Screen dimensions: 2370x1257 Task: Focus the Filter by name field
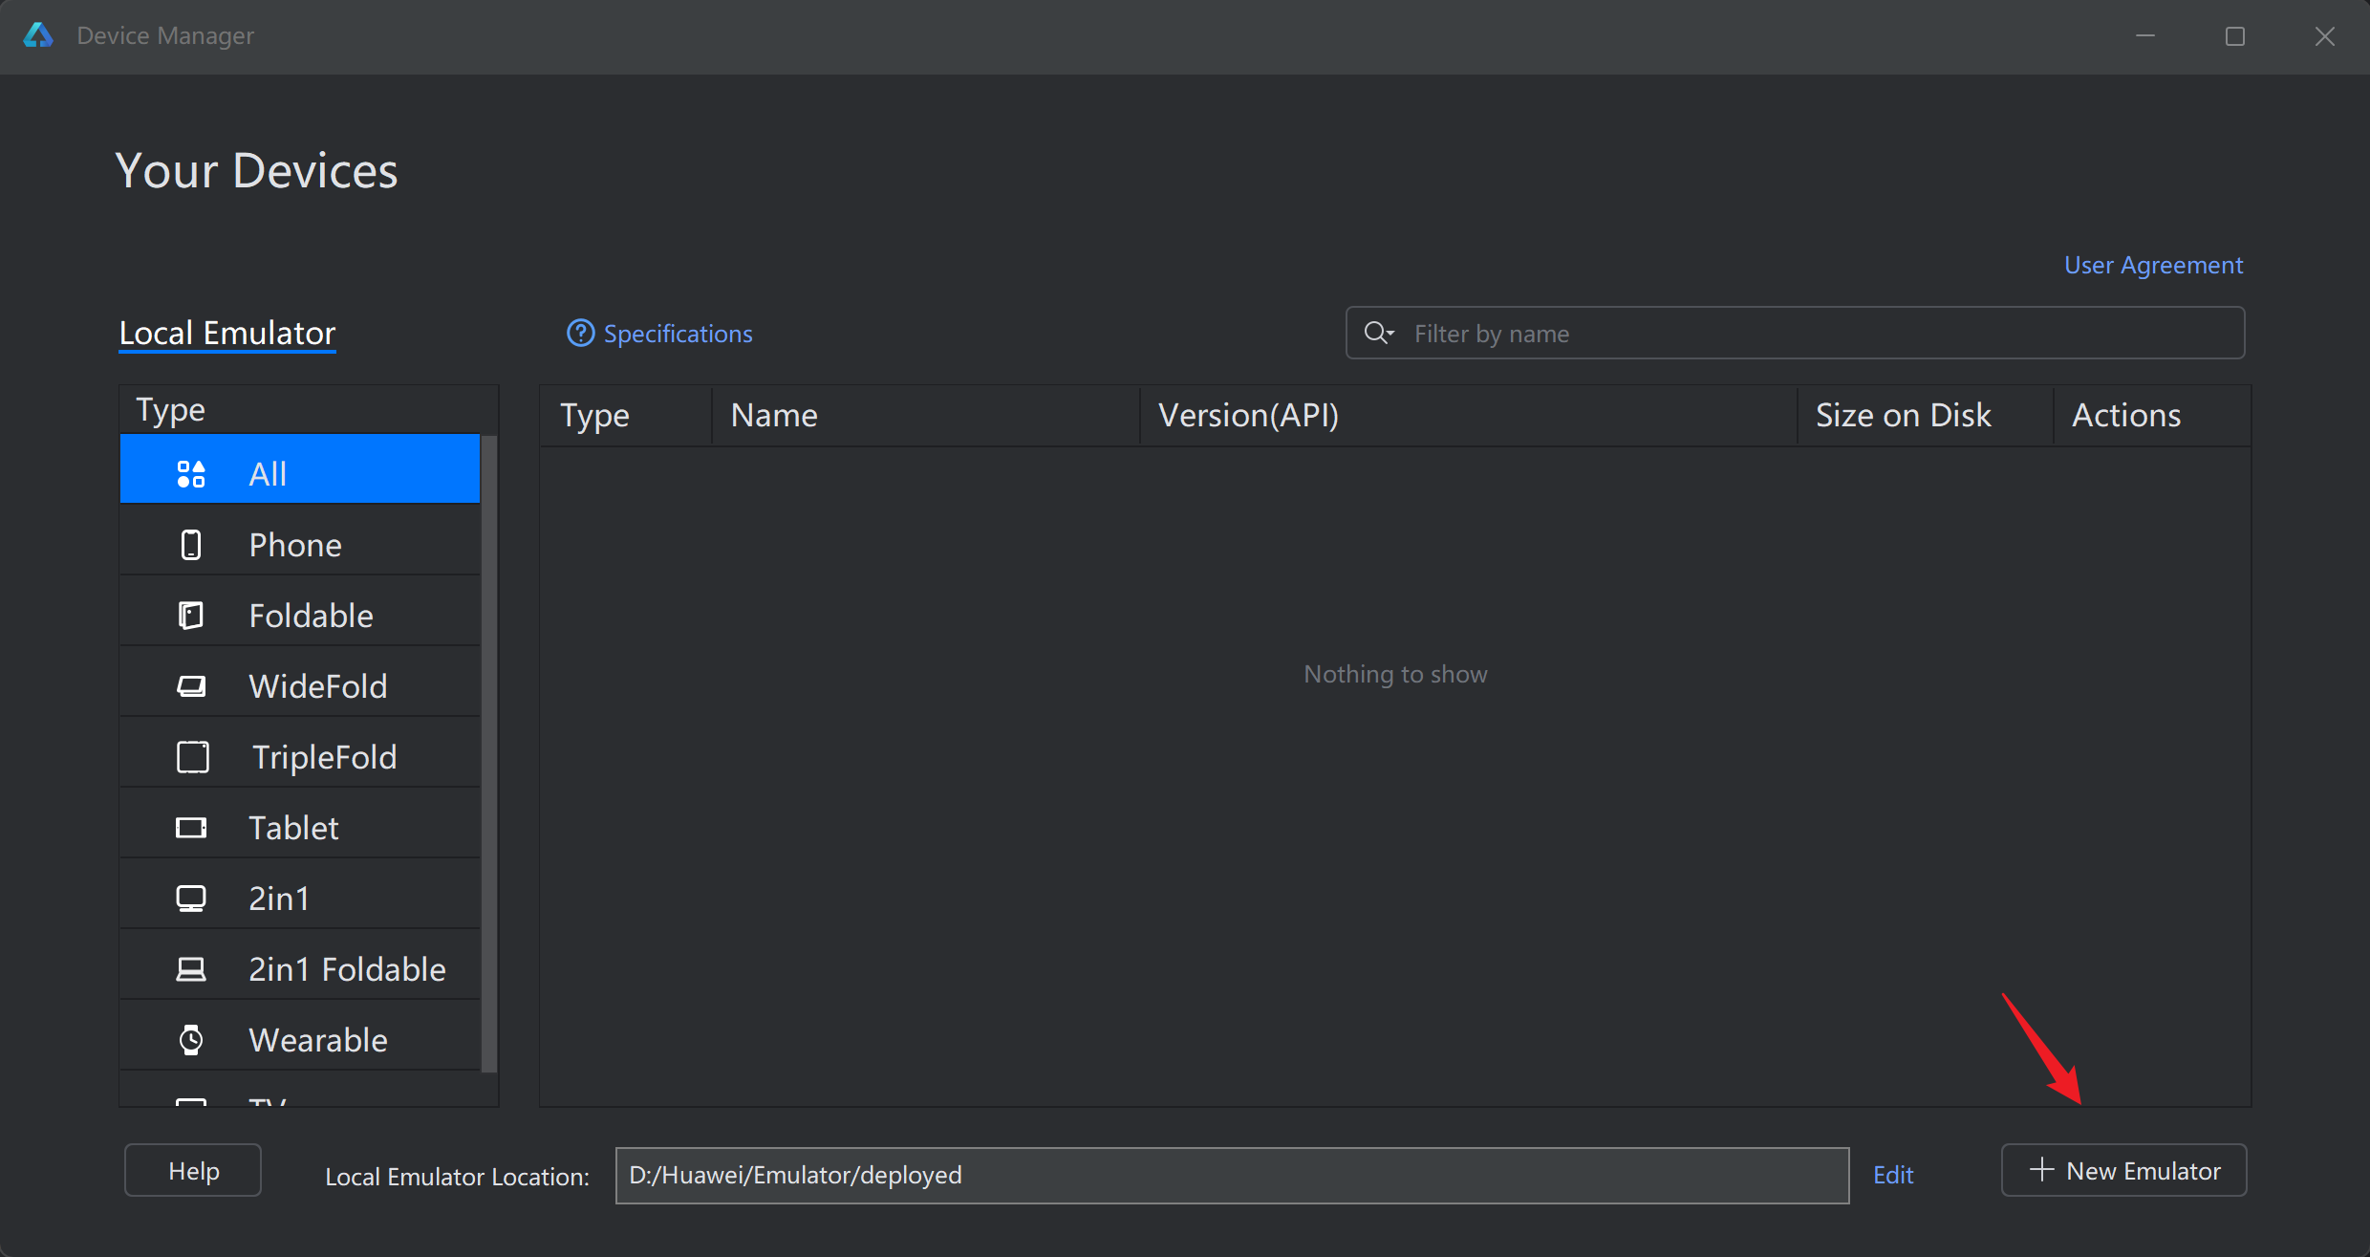(1816, 333)
